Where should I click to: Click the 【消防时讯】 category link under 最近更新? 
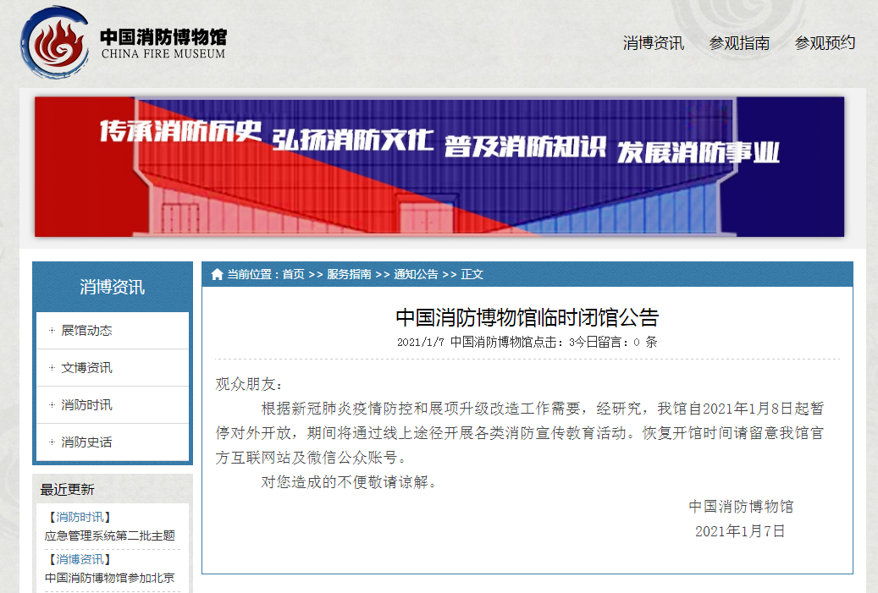click(79, 517)
